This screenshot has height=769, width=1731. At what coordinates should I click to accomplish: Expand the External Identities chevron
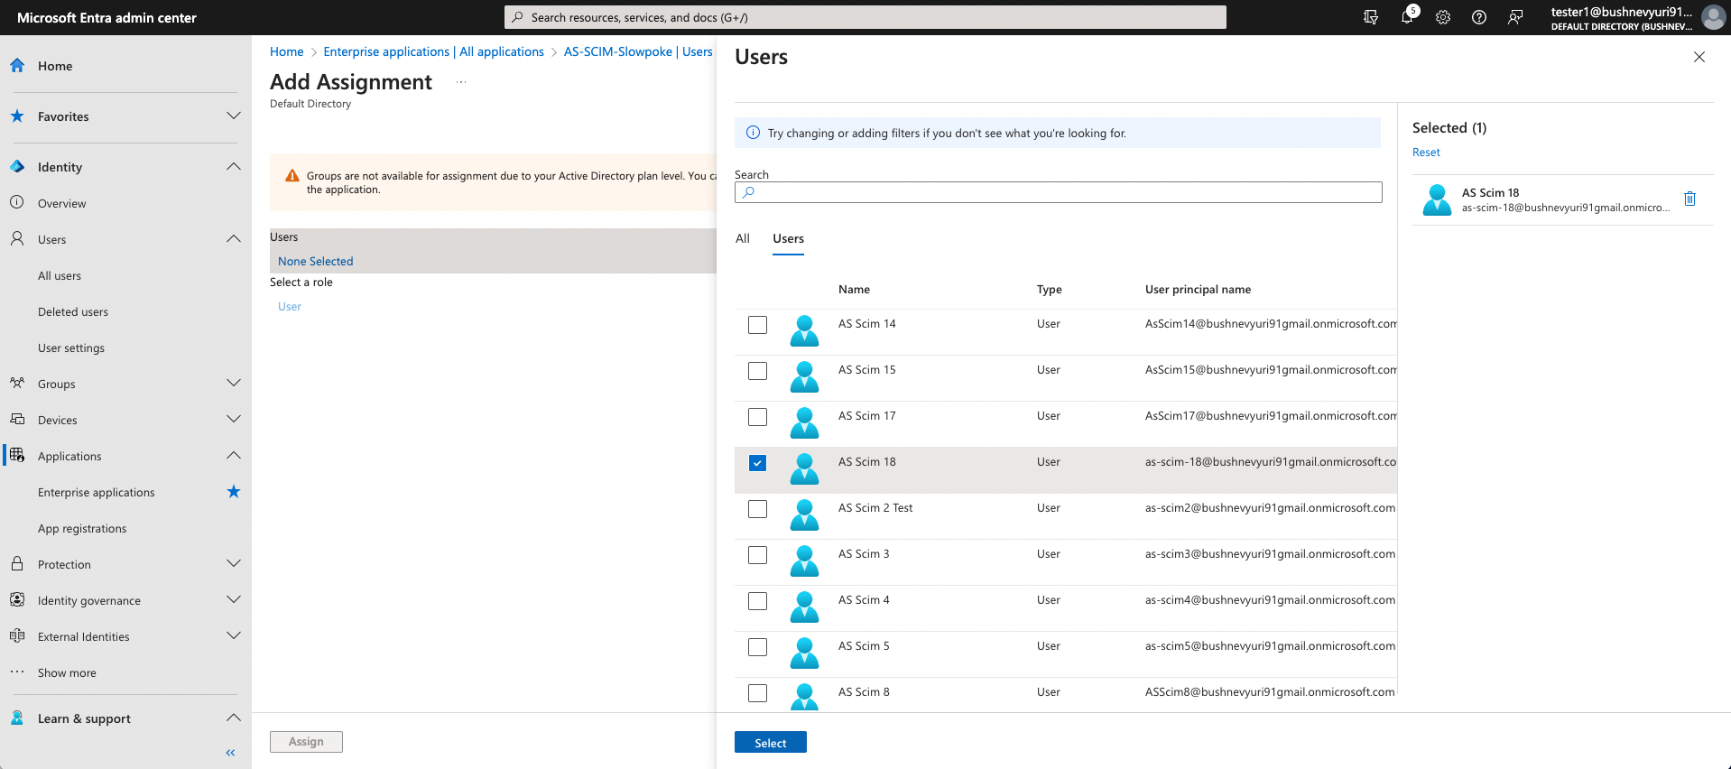coord(234,635)
